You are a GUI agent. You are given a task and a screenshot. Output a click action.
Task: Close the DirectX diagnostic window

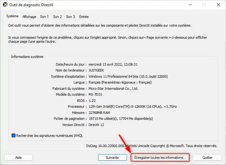[x=218, y=5]
